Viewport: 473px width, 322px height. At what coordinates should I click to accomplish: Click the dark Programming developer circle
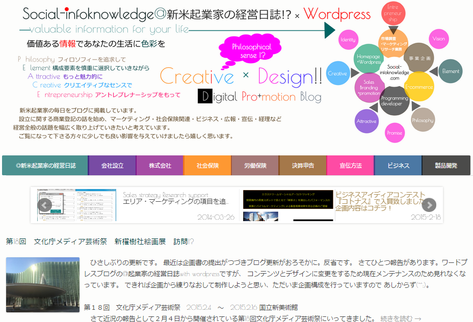[x=395, y=101]
